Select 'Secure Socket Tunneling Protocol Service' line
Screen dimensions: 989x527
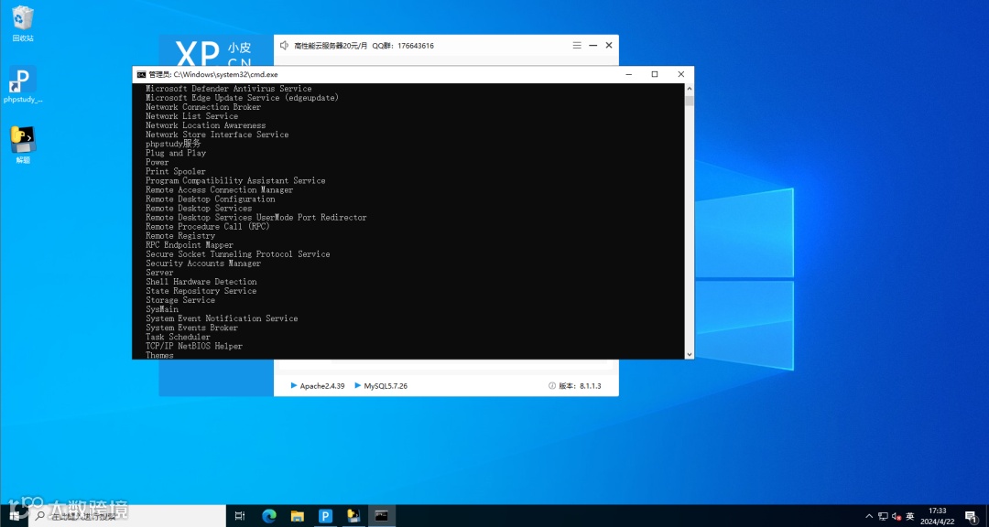coord(238,254)
